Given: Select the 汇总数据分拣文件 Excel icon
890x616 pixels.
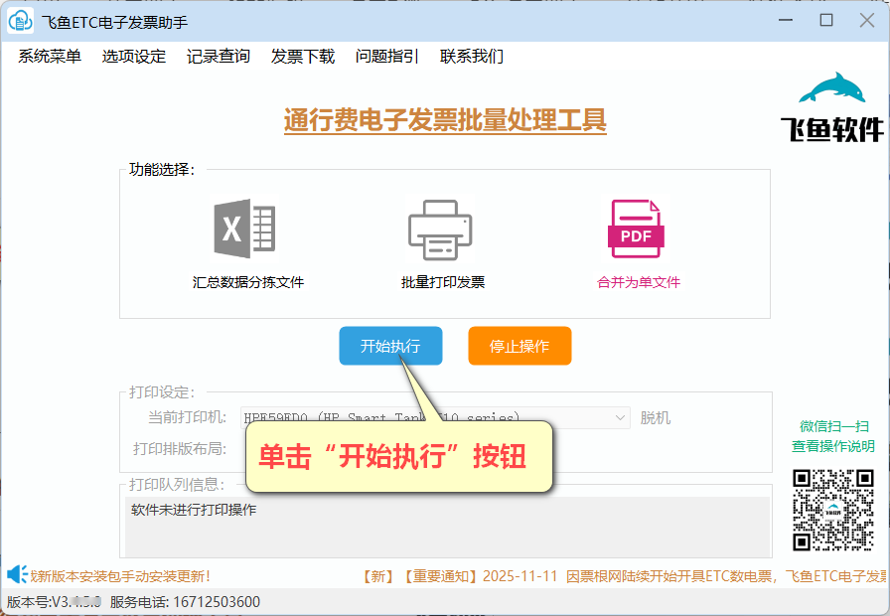Looking at the screenshot, I should coord(241,227).
